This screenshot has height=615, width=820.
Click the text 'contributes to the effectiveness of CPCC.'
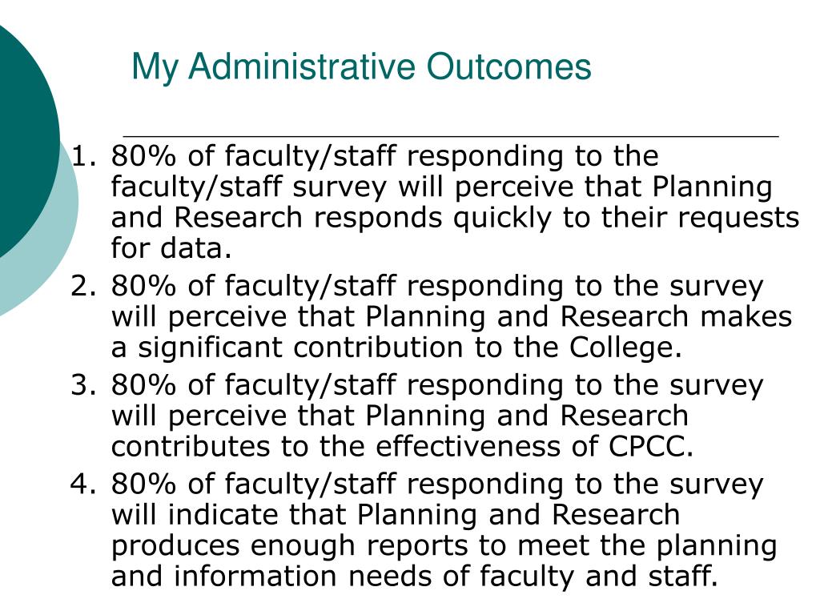(x=402, y=447)
